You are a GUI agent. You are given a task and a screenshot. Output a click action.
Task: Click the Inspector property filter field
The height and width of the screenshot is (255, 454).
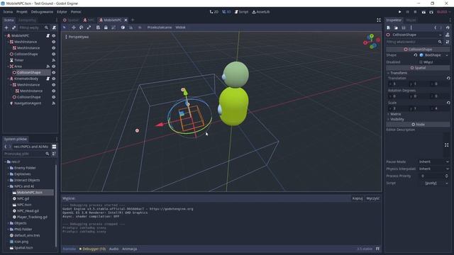point(414,42)
